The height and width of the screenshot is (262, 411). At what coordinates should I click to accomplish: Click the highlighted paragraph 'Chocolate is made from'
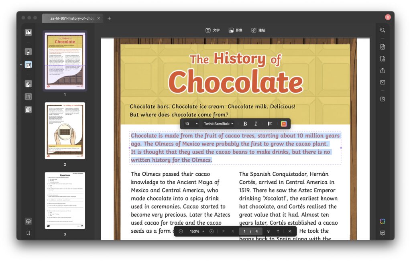click(x=235, y=148)
